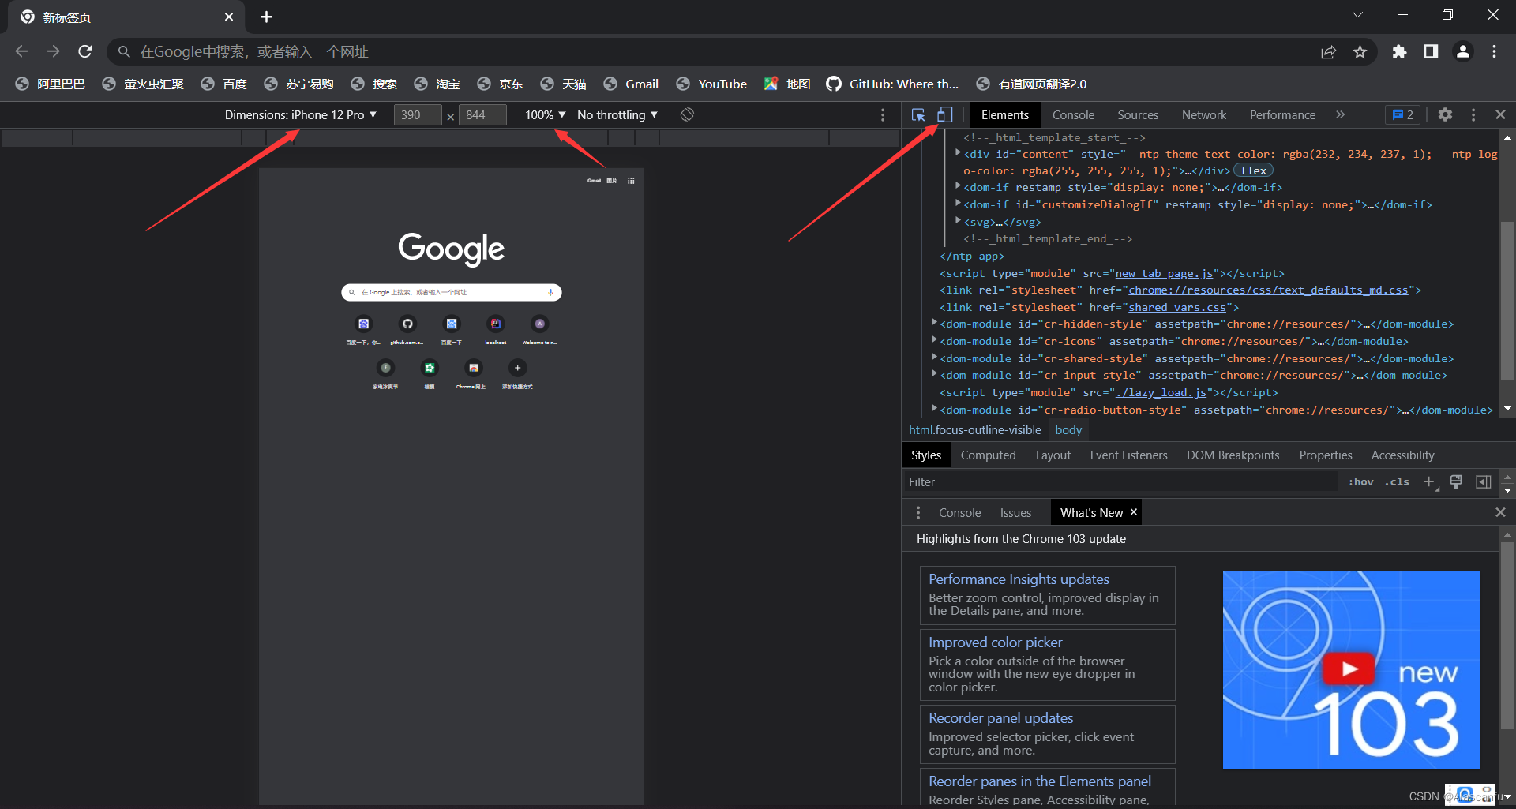Close the DevTools panel
The width and height of the screenshot is (1516, 809).
1500,115
